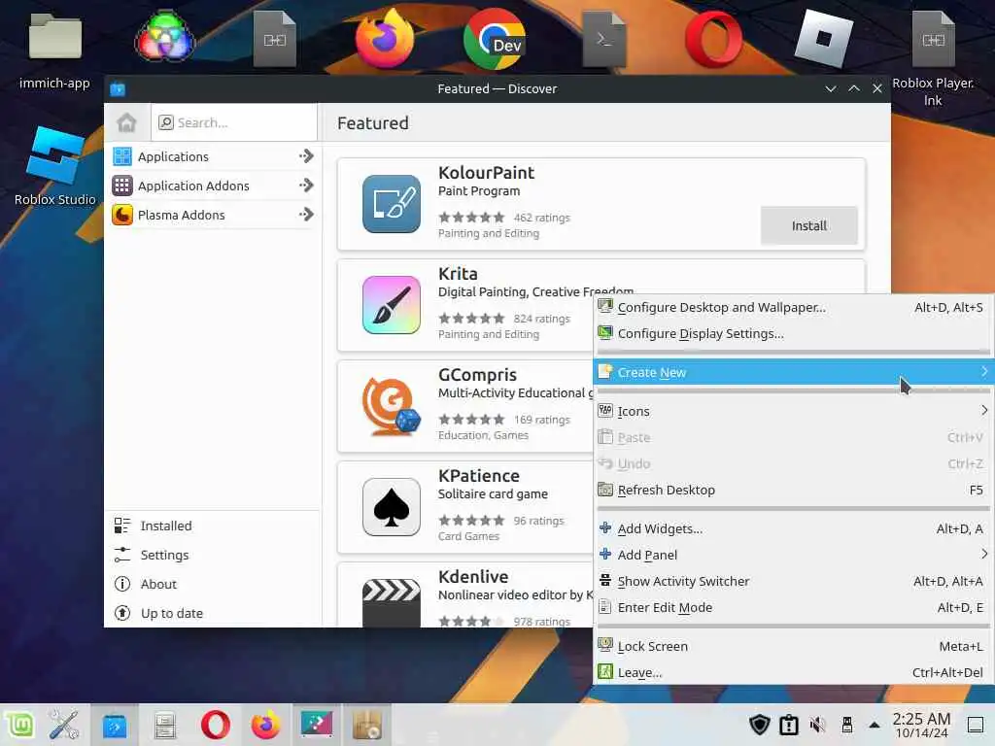
Task: Open the About page
Action: click(x=214, y=584)
